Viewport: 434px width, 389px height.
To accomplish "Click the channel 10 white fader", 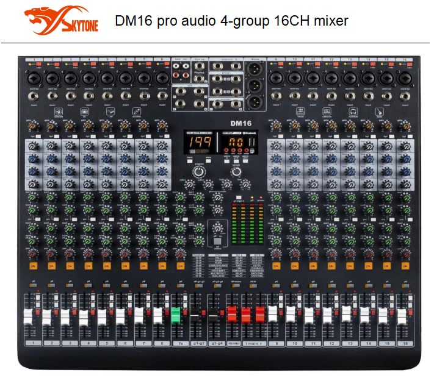I will click(291, 315).
